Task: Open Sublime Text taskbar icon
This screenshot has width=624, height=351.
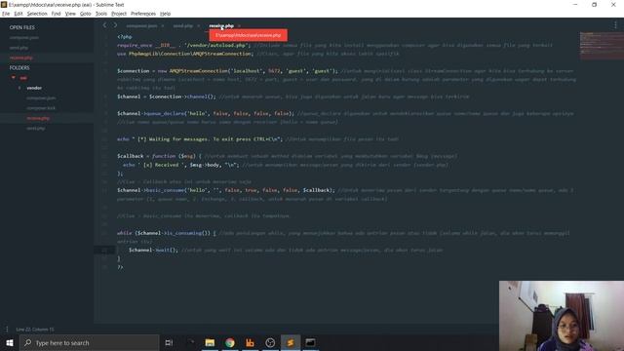Action: [x=291, y=342]
